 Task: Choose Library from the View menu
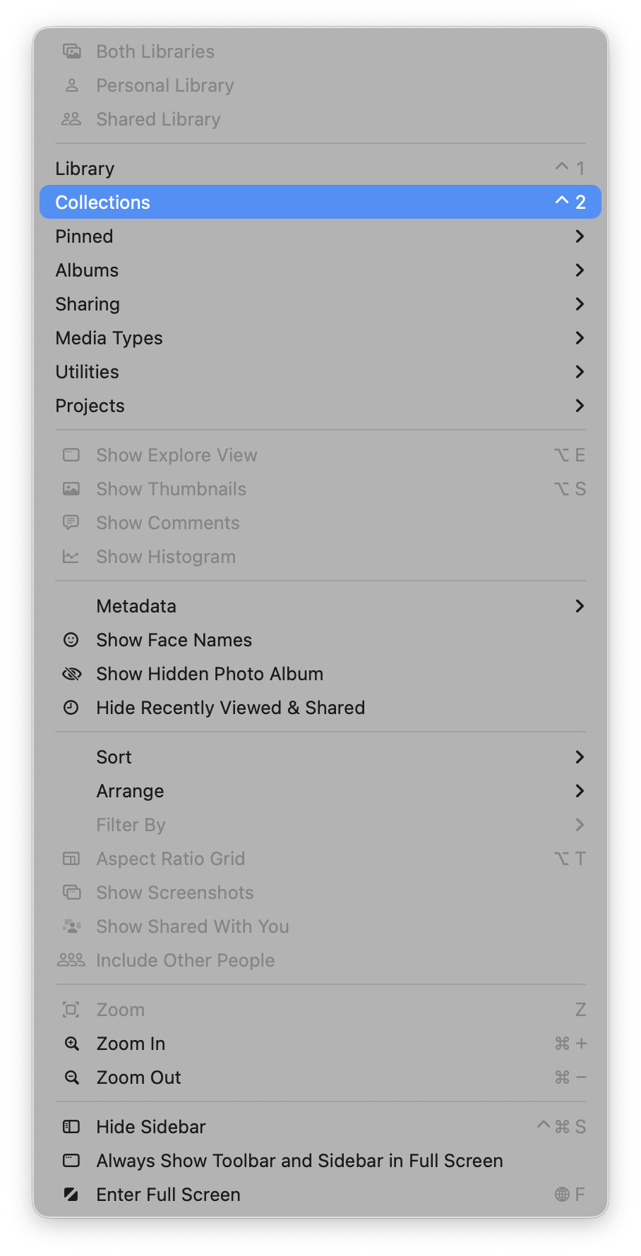pos(85,169)
